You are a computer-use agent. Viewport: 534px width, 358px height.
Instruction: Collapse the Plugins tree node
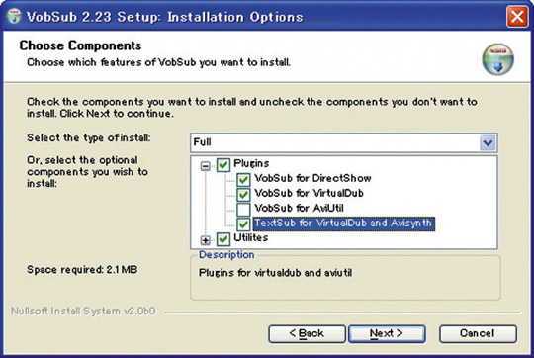[205, 166]
